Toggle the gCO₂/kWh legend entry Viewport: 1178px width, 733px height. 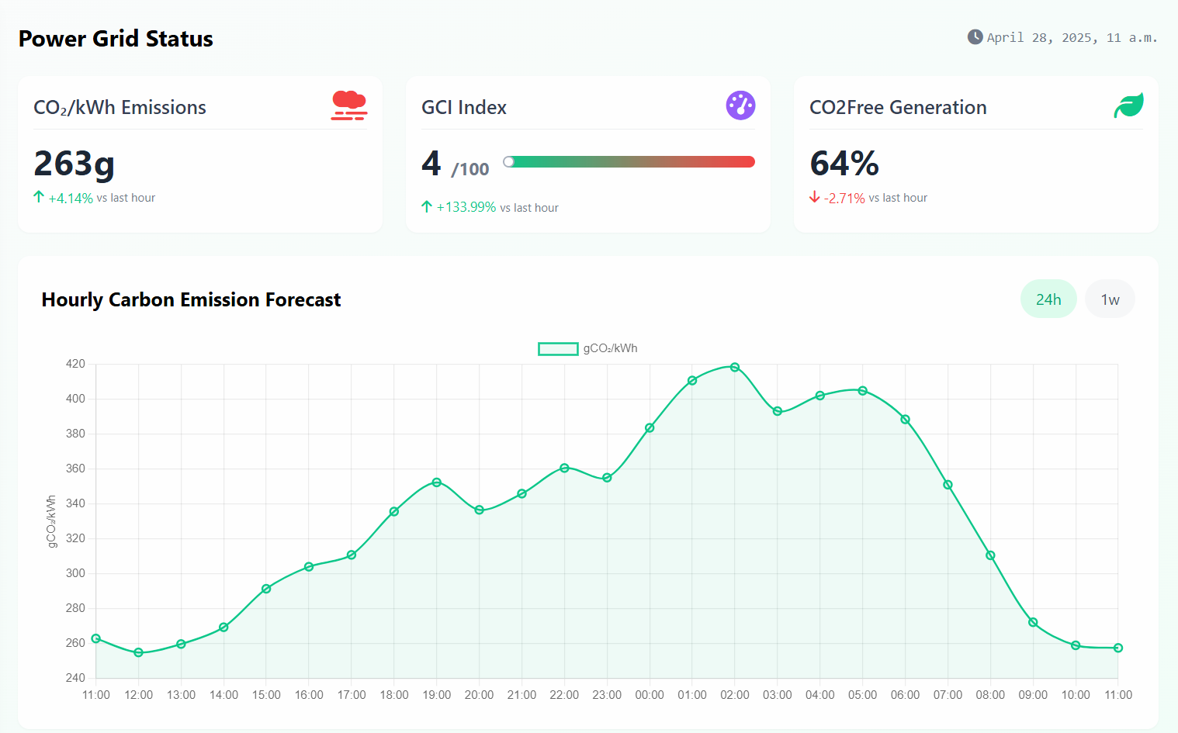[587, 348]
